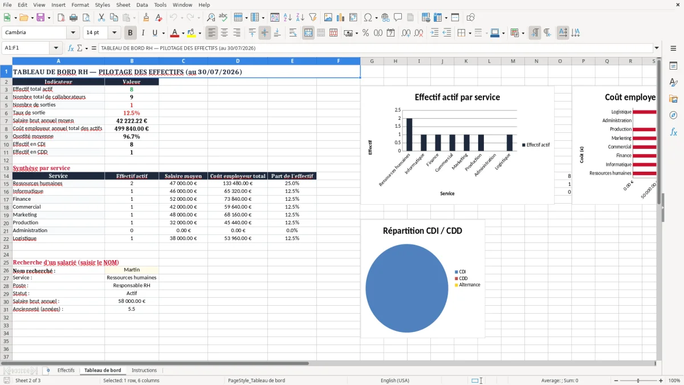The image size is (684, 385).
Task: Insert an image
Action: tap(328, 18)
